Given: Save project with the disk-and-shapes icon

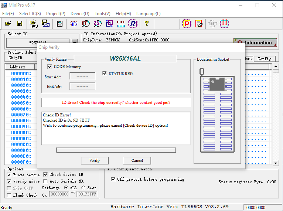Looking at the screenshot, I should [45, 23].
